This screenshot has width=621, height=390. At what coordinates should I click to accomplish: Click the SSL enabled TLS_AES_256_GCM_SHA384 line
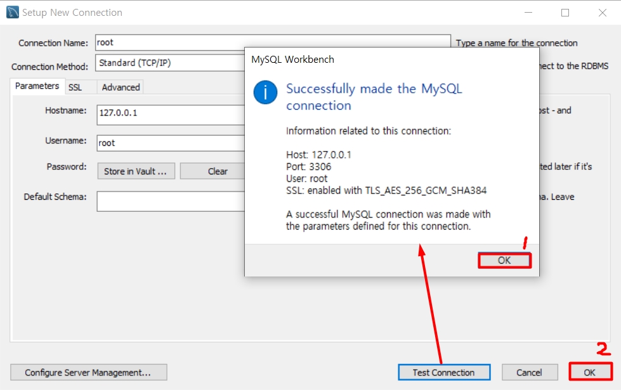[x=386, y=190]
